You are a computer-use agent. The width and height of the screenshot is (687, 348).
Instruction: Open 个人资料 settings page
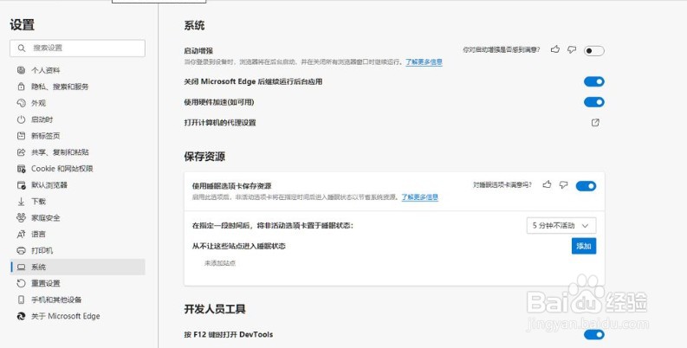pyautogui.click(x=78, y=70)
